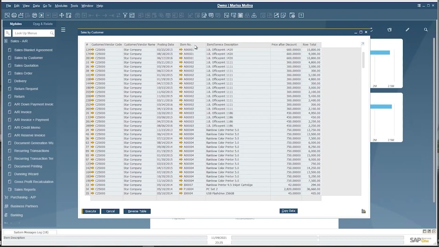The image size is (439, 247).
Task: Click the Copy Data button
Action: (288, 211)
